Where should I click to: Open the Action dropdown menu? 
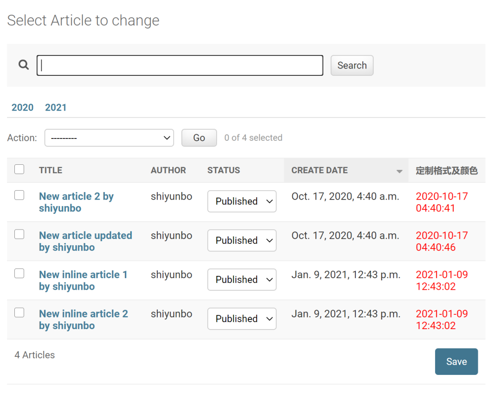tap(109, 137)
